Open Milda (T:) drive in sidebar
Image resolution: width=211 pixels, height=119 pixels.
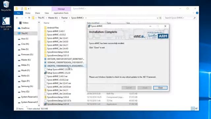pos(25,65)
